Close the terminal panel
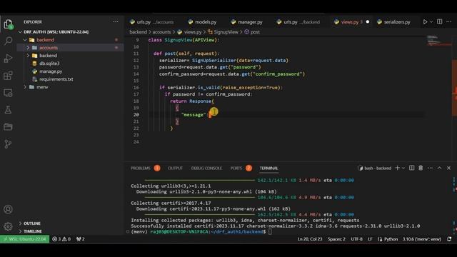The image size is (457, 257). 449,168
